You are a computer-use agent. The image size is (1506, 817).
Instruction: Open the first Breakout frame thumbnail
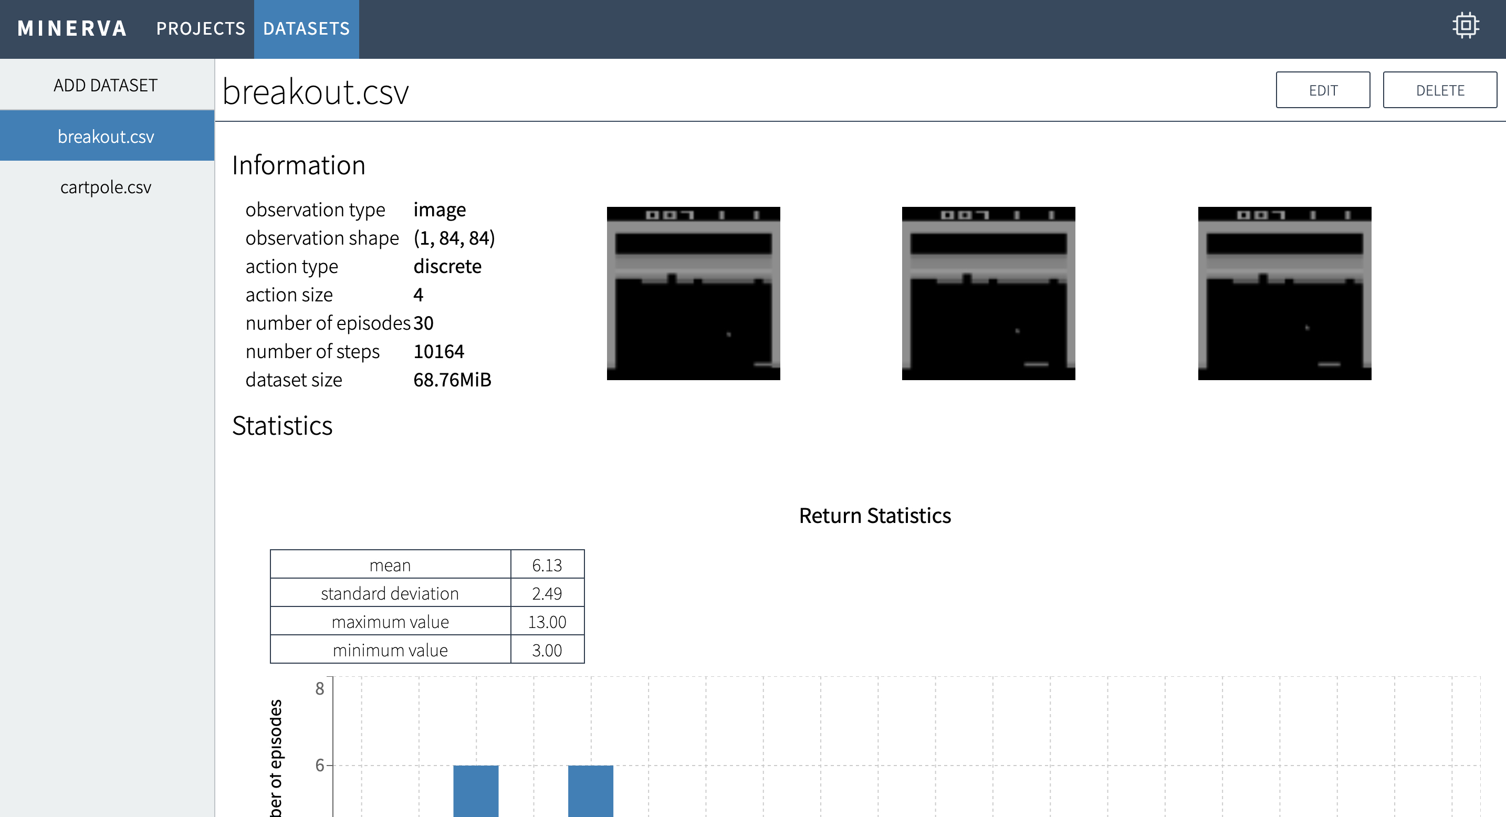693,294
